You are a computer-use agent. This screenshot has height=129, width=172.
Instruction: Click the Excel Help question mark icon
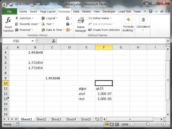(150, 11)
